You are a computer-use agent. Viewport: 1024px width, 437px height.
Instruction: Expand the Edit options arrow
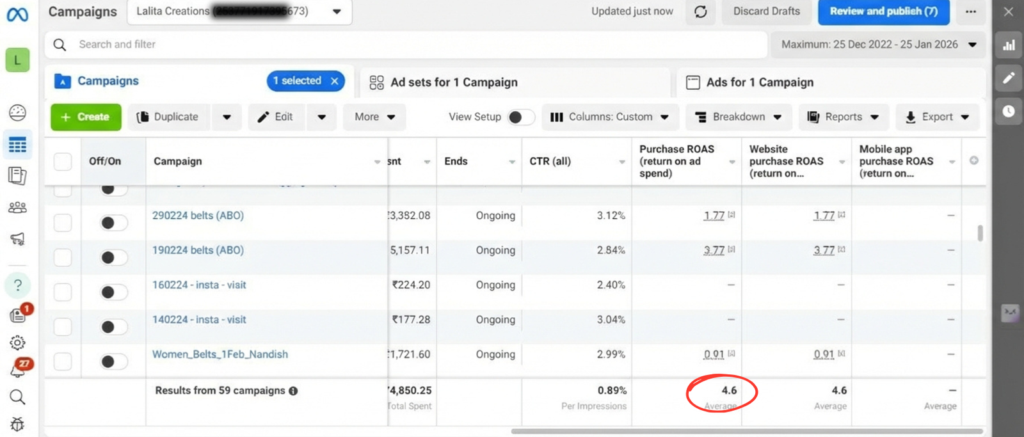(321, 117)
